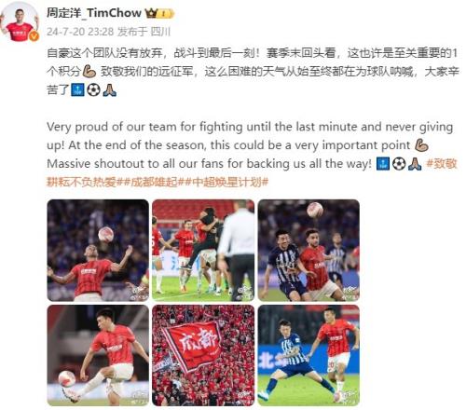This screenshot has width=466, height=410.
Task: Open photo of players hugging near coach
Action: pyautogui.click(x=203, y=251)
